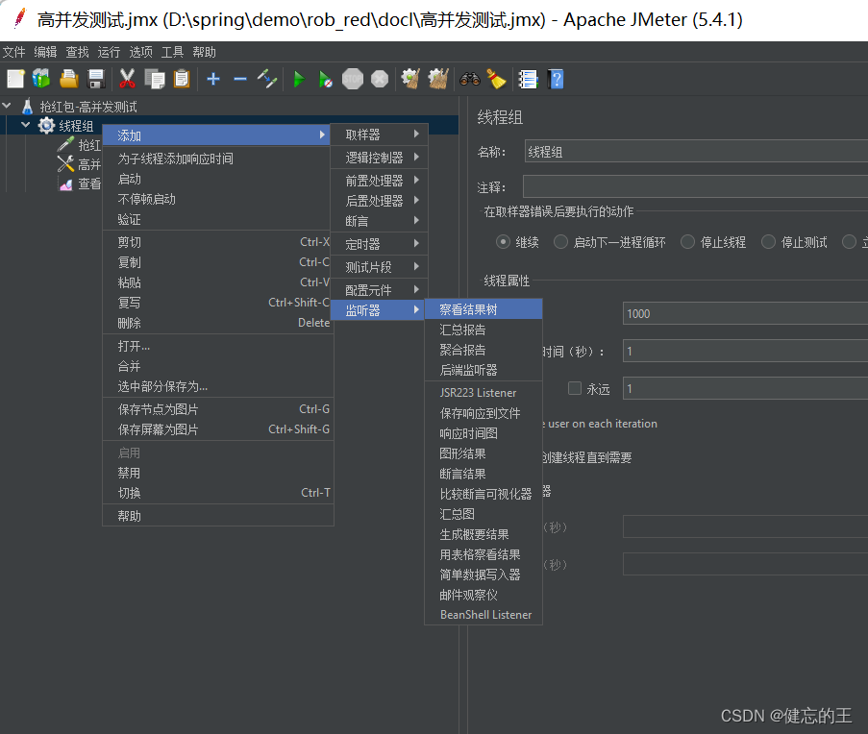The height and width of the screenshot is (734, 868).
Task: Open the Function helper list icon
Action: (528, 79)
